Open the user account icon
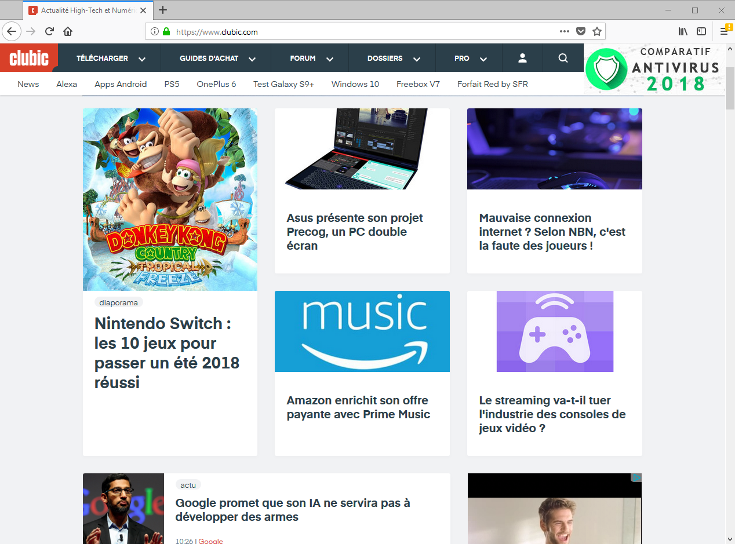The width and height of the screenshot is (735, 544). click(x=522, y=58)
